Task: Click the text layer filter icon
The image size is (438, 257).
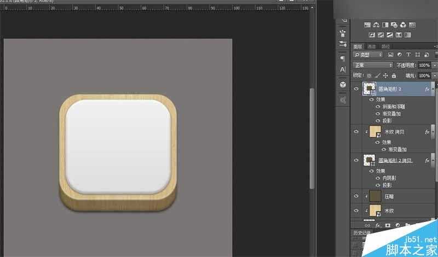Action: [x=408, y=55]
